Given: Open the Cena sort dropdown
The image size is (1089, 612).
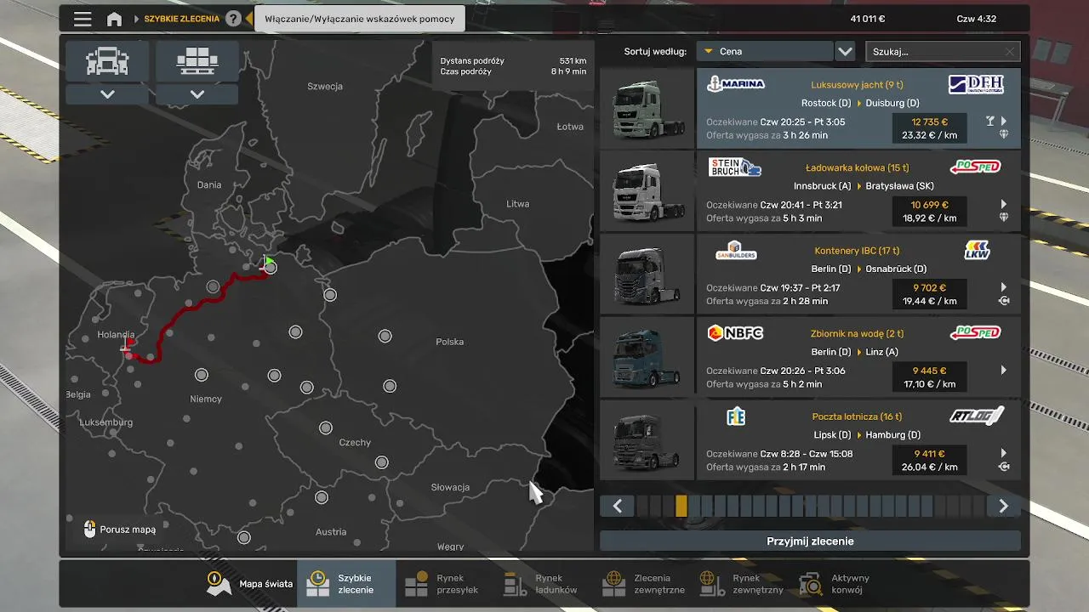Looking at the screenshot, I should (764, 51).
